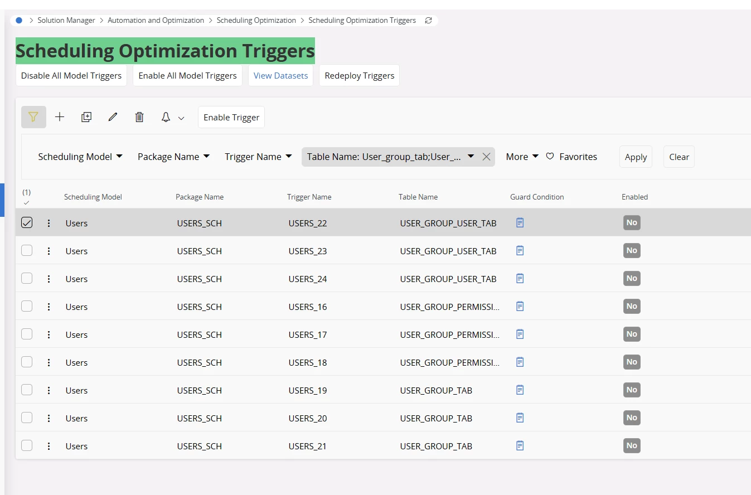Open three-dot menu for USERS_16 row
This screenshot has width=751, height=495.
[49, 307]
